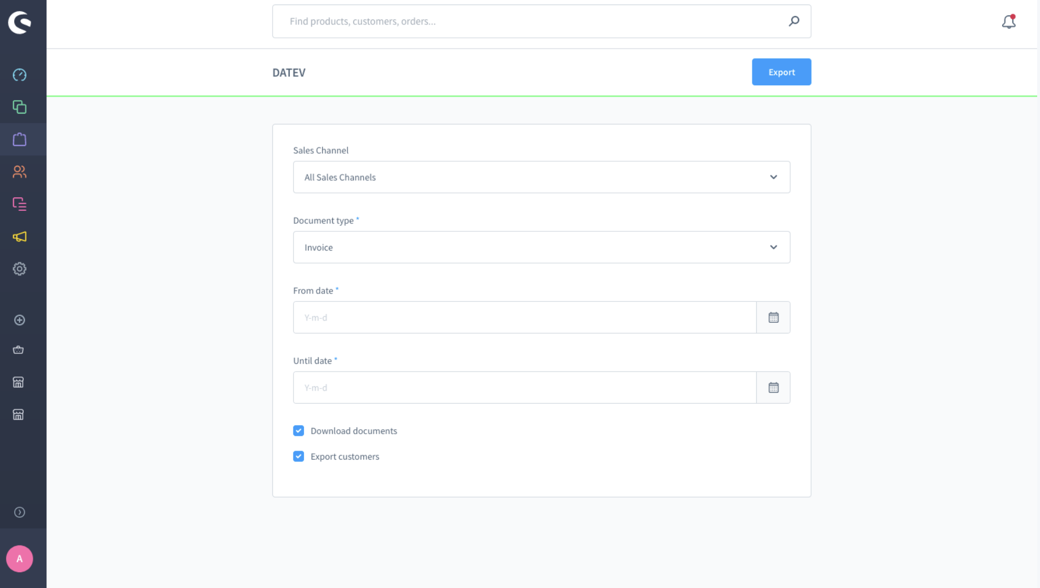
Task: Open the notifications bell icon
Action: coord(1008,21)
